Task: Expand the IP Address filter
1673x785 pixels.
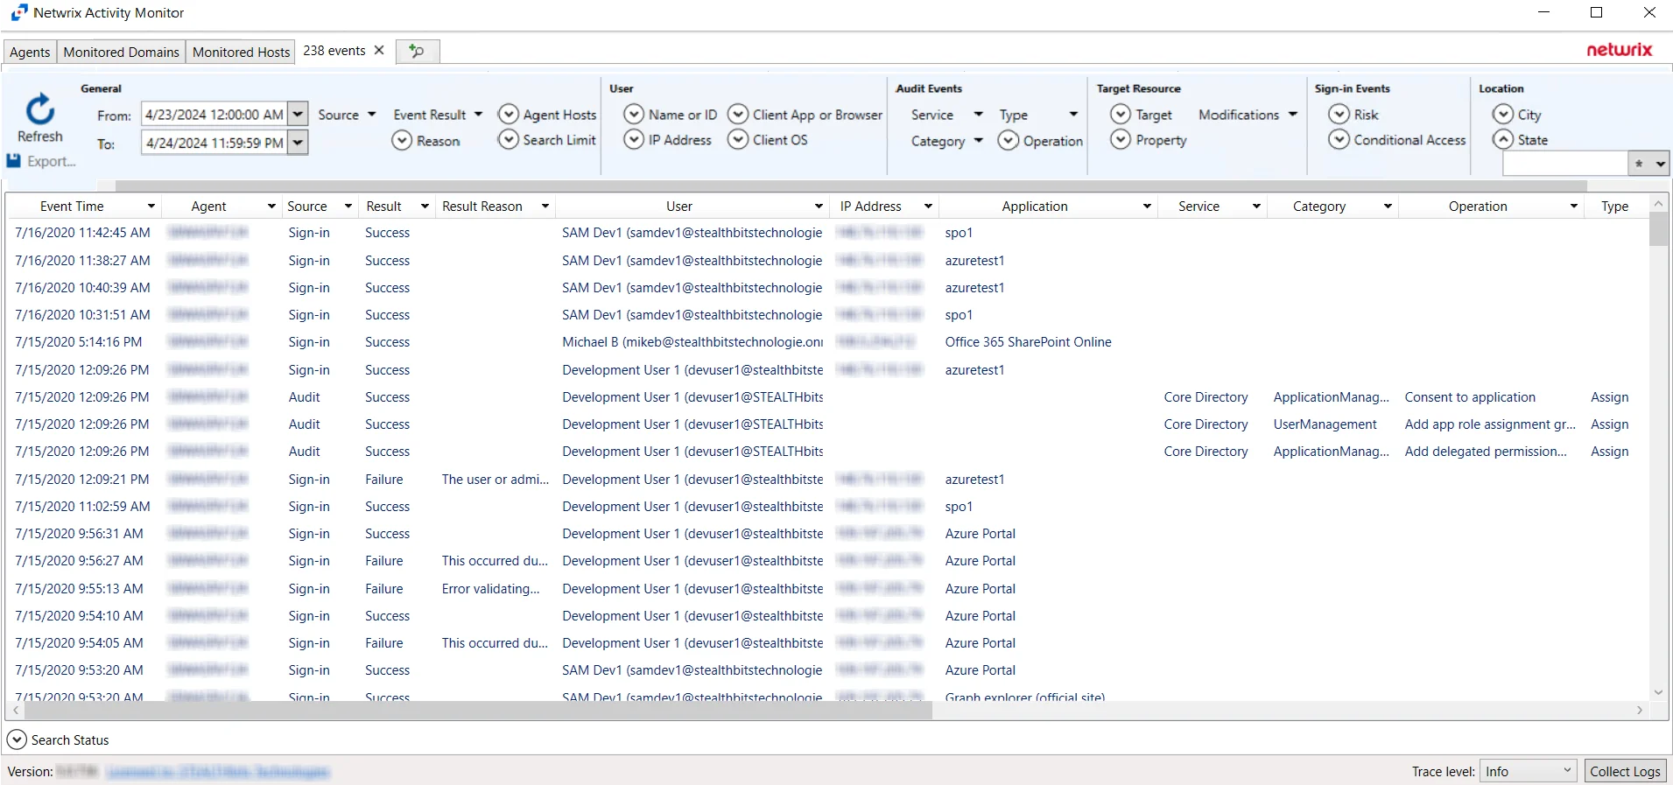Action: [634, 139]
